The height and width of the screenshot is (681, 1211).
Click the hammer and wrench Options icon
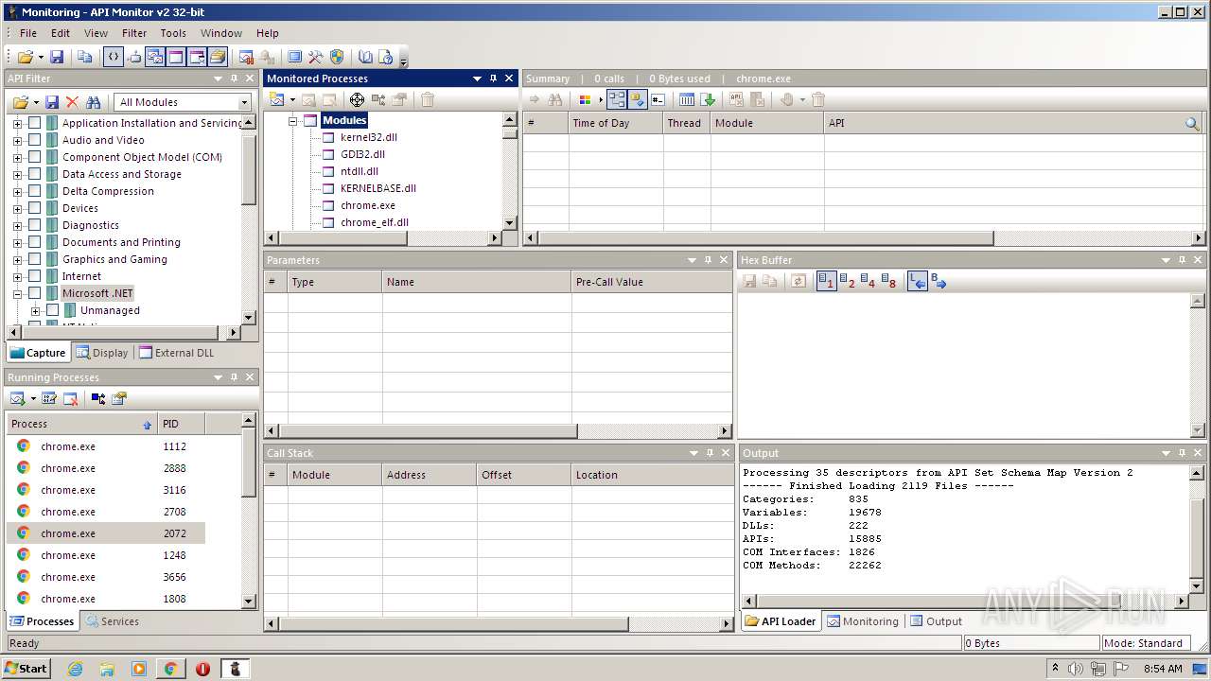316,57
